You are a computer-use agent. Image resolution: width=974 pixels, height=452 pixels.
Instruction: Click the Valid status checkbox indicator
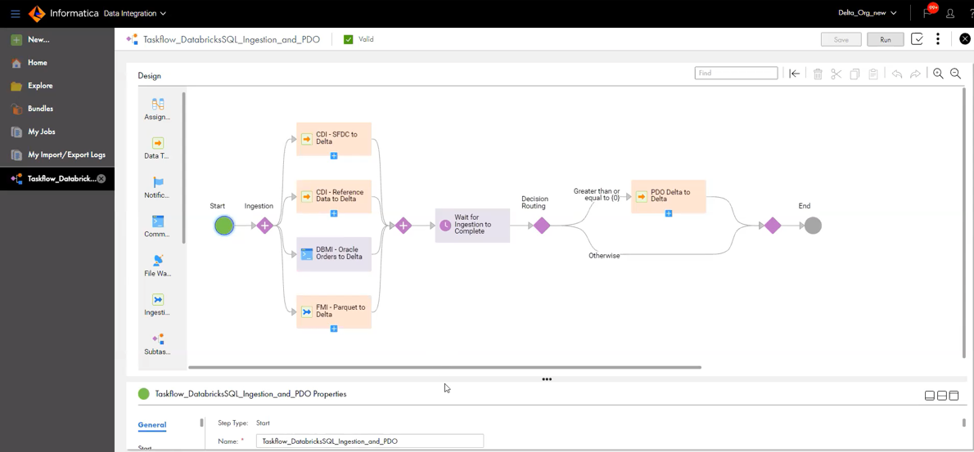point(349,39)
